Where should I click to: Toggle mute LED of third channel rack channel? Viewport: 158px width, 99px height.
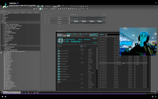(45, 21)
